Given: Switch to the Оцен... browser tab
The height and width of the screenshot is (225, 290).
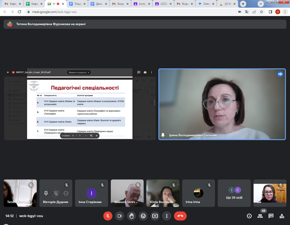Looking at the screenshot, I should click(205, 4).
